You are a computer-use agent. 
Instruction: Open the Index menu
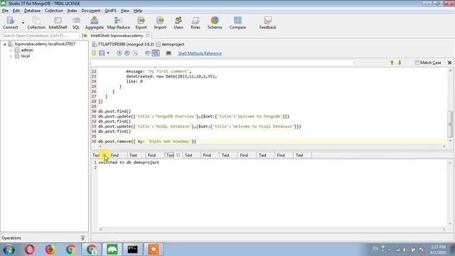73,11
